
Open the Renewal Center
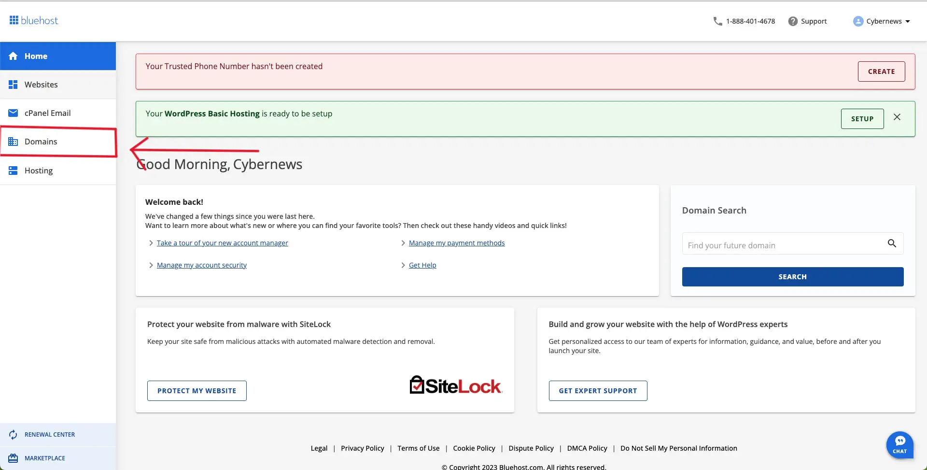pyautogui.click(x=58, y=435)
